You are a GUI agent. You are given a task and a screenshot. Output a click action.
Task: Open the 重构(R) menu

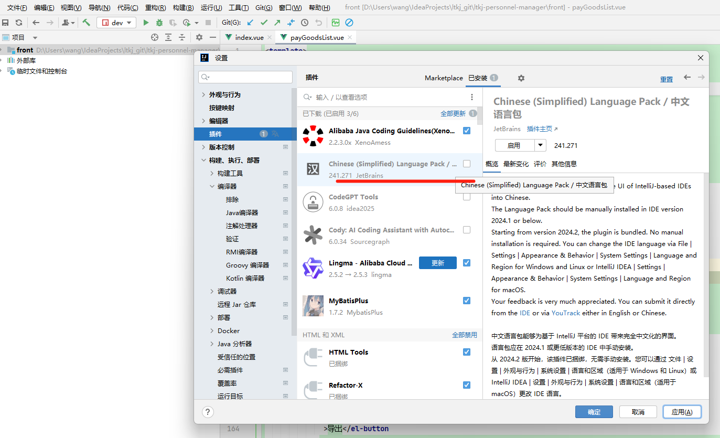tap(155, 8)
